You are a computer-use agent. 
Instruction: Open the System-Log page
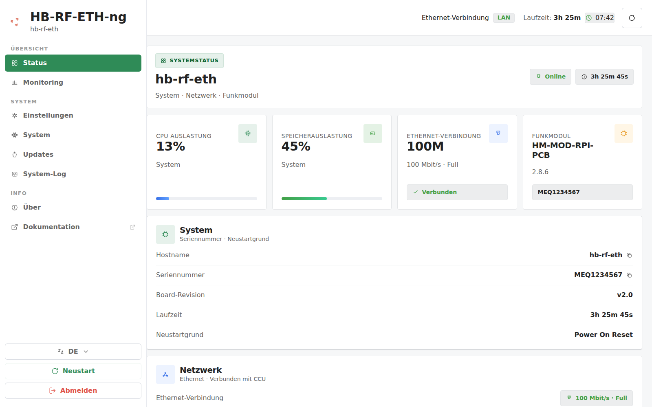tap(73, 174)
